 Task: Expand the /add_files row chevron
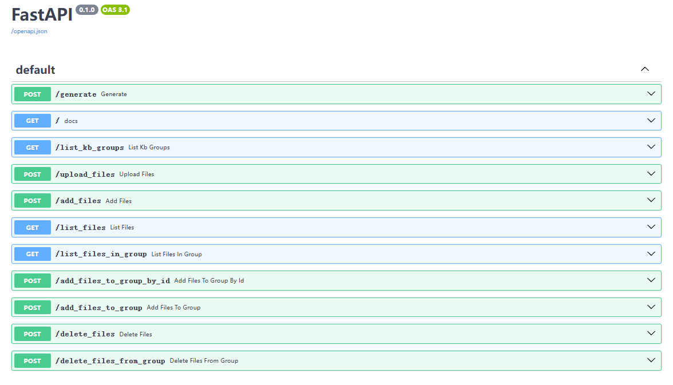point(651,200)
